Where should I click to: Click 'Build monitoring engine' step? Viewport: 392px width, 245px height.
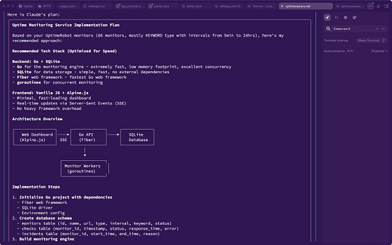click(x=47, y=239)
